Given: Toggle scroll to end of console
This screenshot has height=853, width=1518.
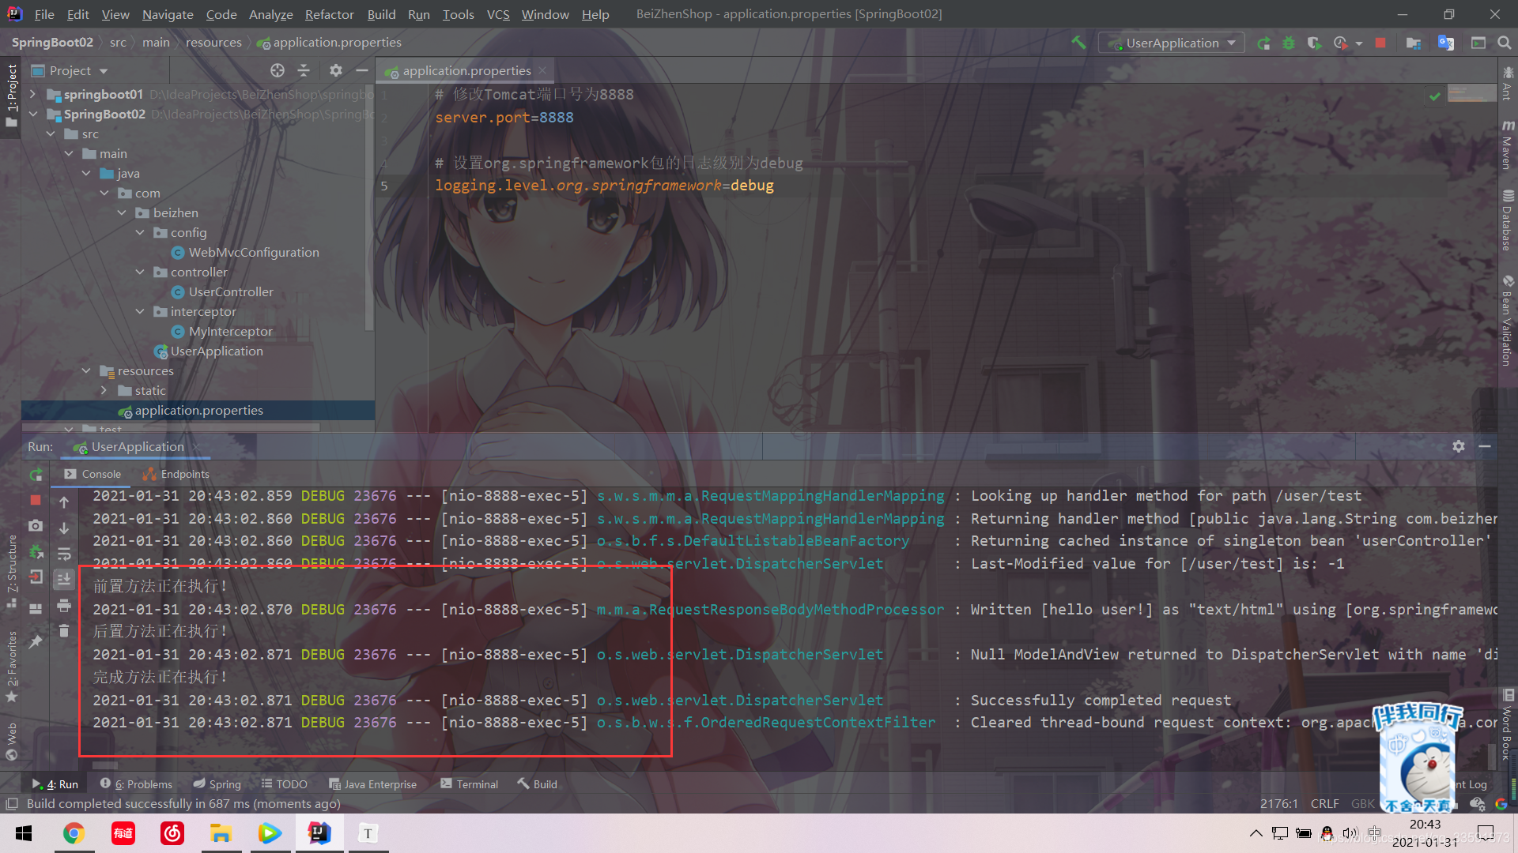Looking at the screenshot, I should (64, 580).
